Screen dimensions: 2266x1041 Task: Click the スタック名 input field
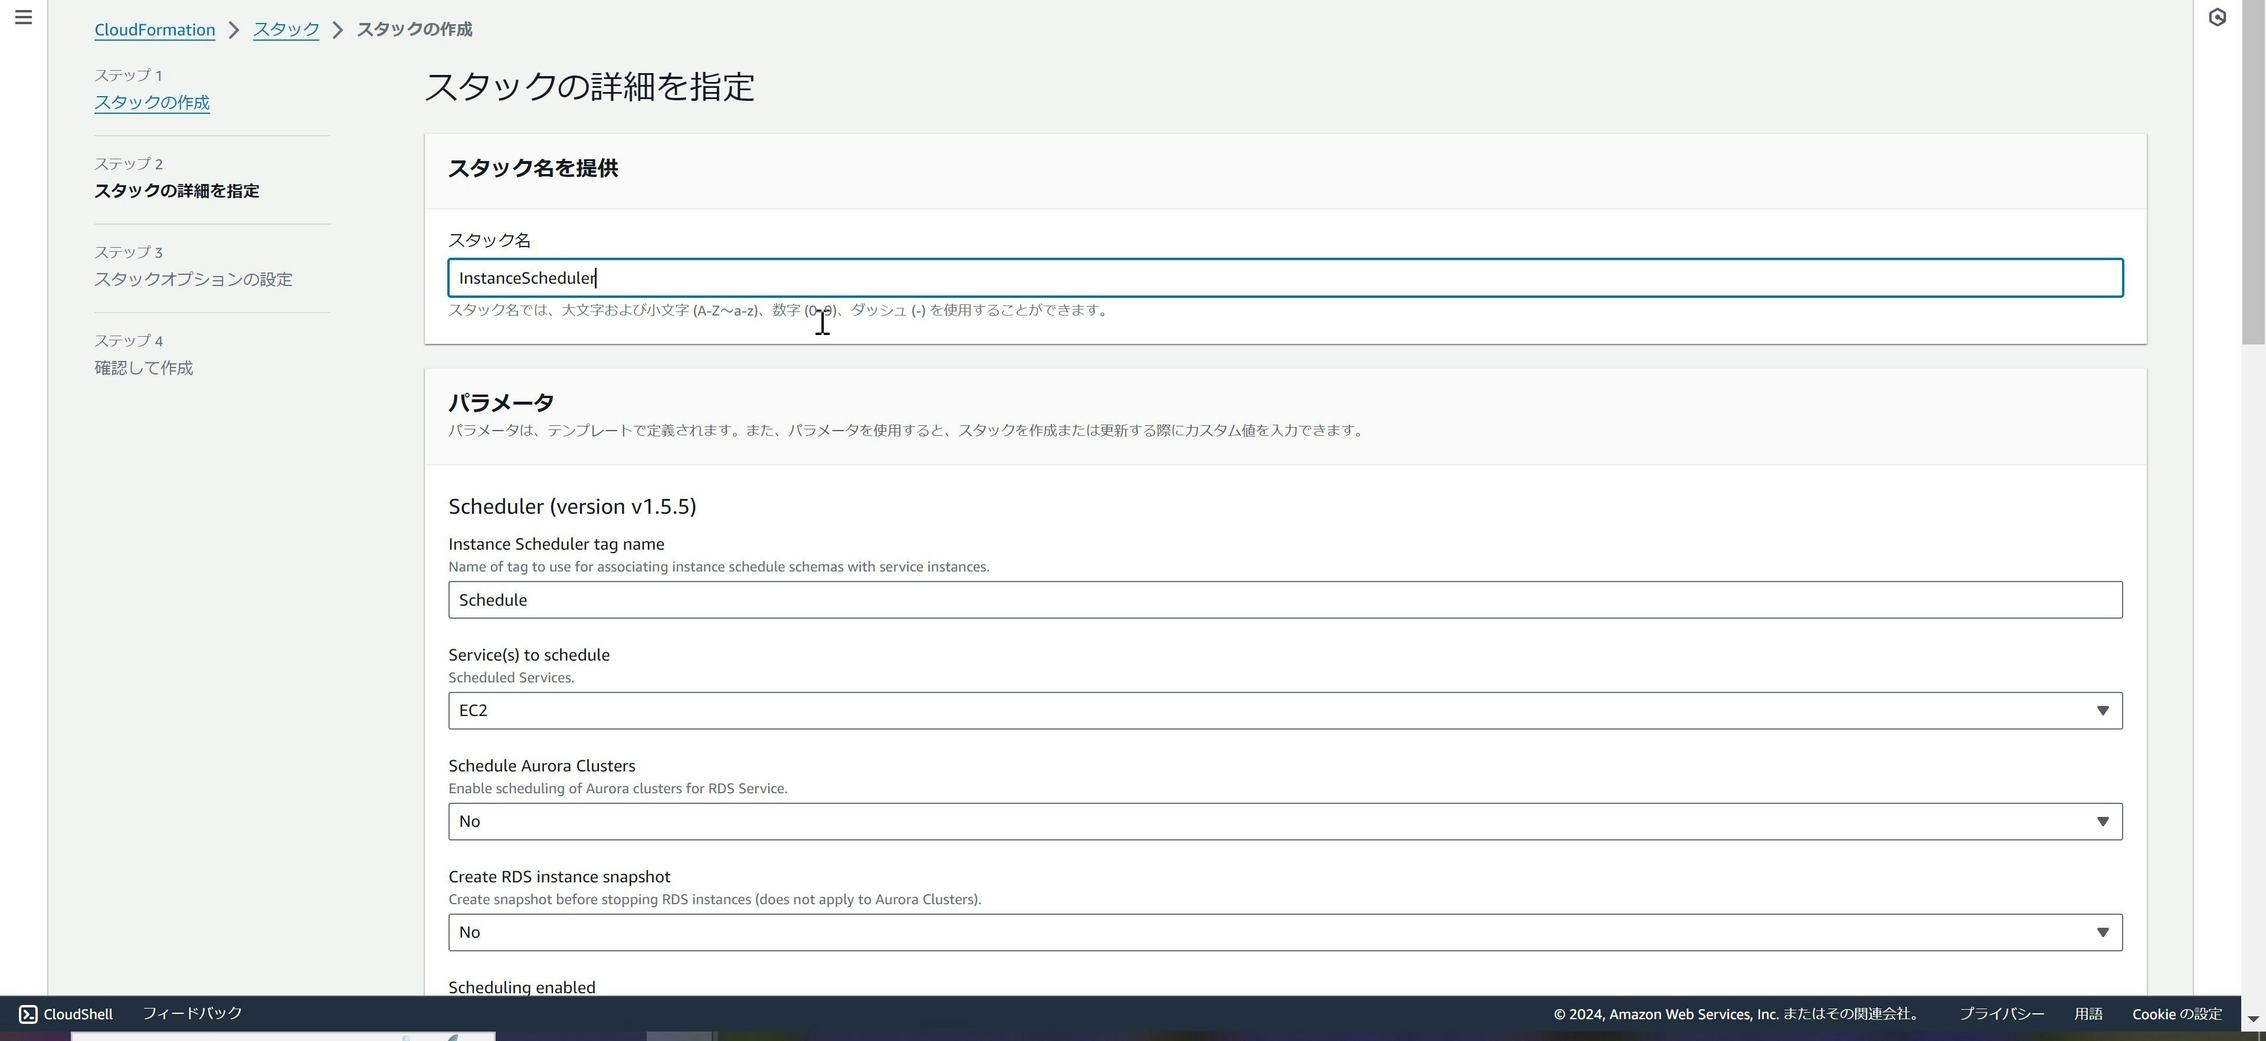tap(1284, 278)
